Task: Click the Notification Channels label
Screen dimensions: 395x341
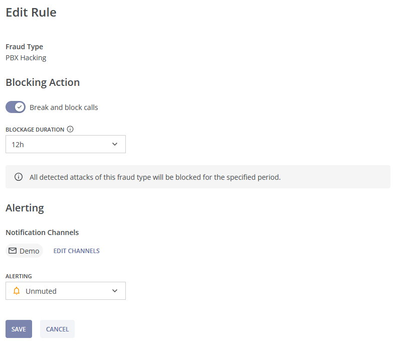Action: pos(42,233)
